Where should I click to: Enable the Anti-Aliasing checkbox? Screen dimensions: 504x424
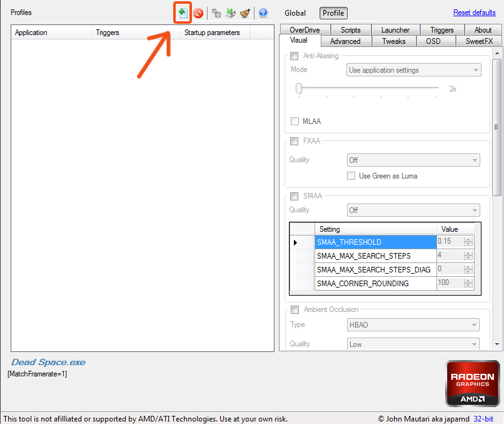click(295, 56)
